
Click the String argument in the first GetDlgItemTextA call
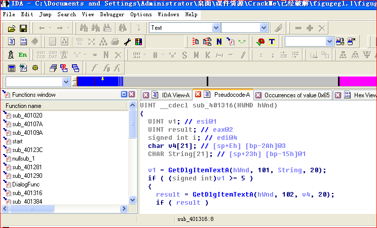pos(290,170)
